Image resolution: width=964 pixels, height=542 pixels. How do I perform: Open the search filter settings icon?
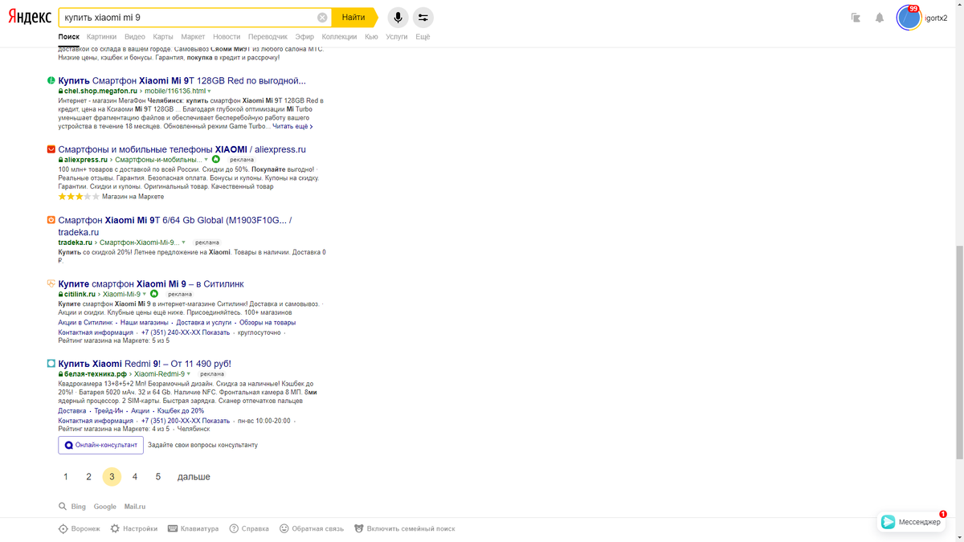(x=423, y=18)
